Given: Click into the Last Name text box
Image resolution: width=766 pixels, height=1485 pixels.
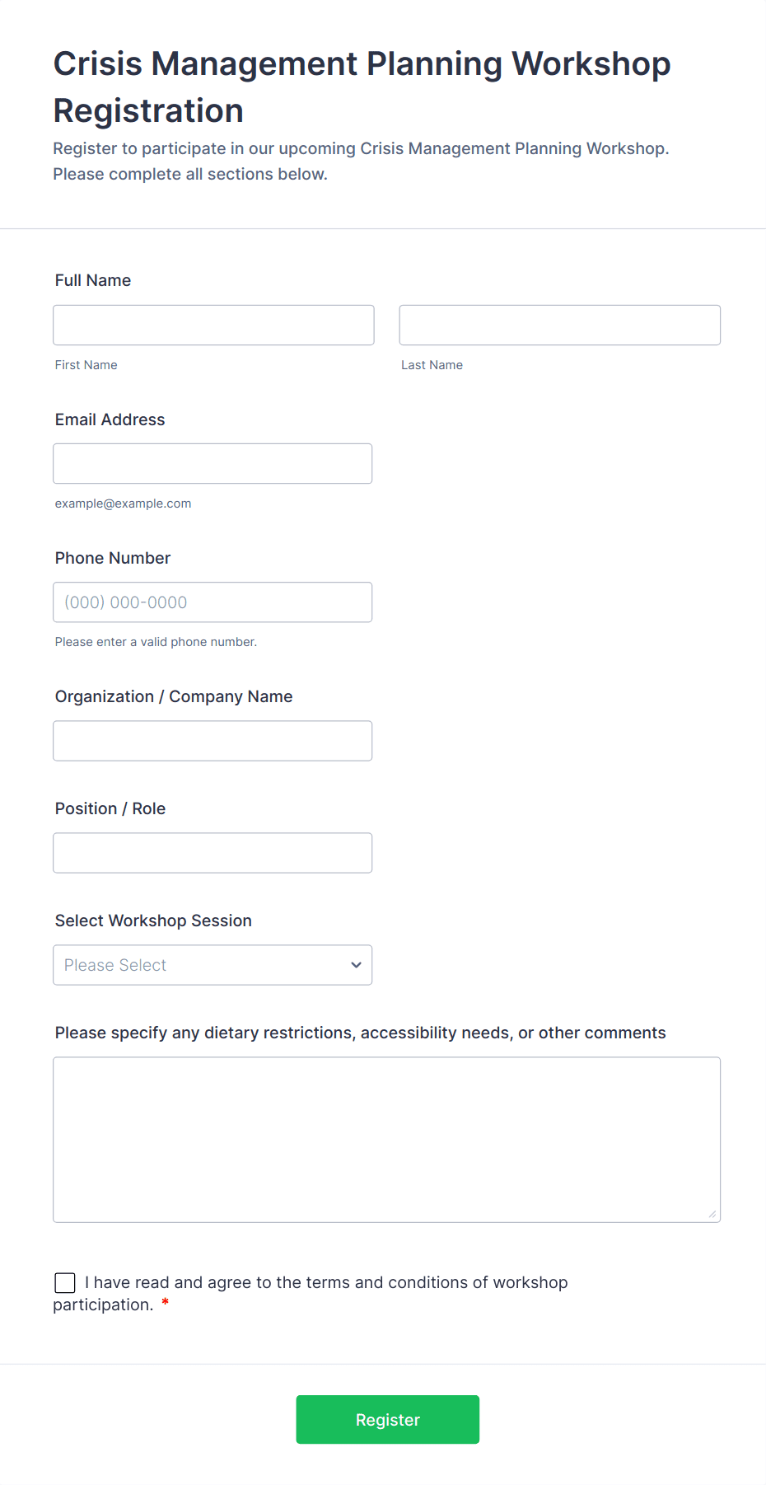Looking at the screenshot, I should pos(559,326).
